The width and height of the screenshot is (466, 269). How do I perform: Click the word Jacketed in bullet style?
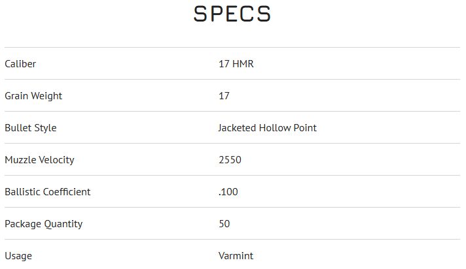click(237, 128)
